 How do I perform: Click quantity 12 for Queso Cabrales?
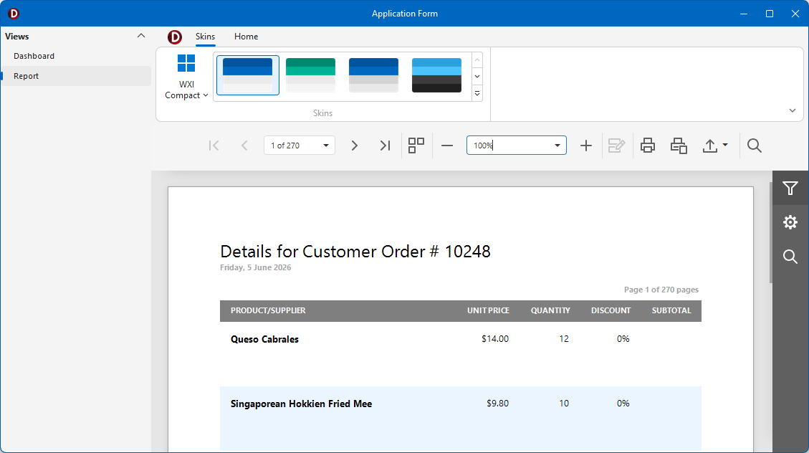[x=564, y=339]
